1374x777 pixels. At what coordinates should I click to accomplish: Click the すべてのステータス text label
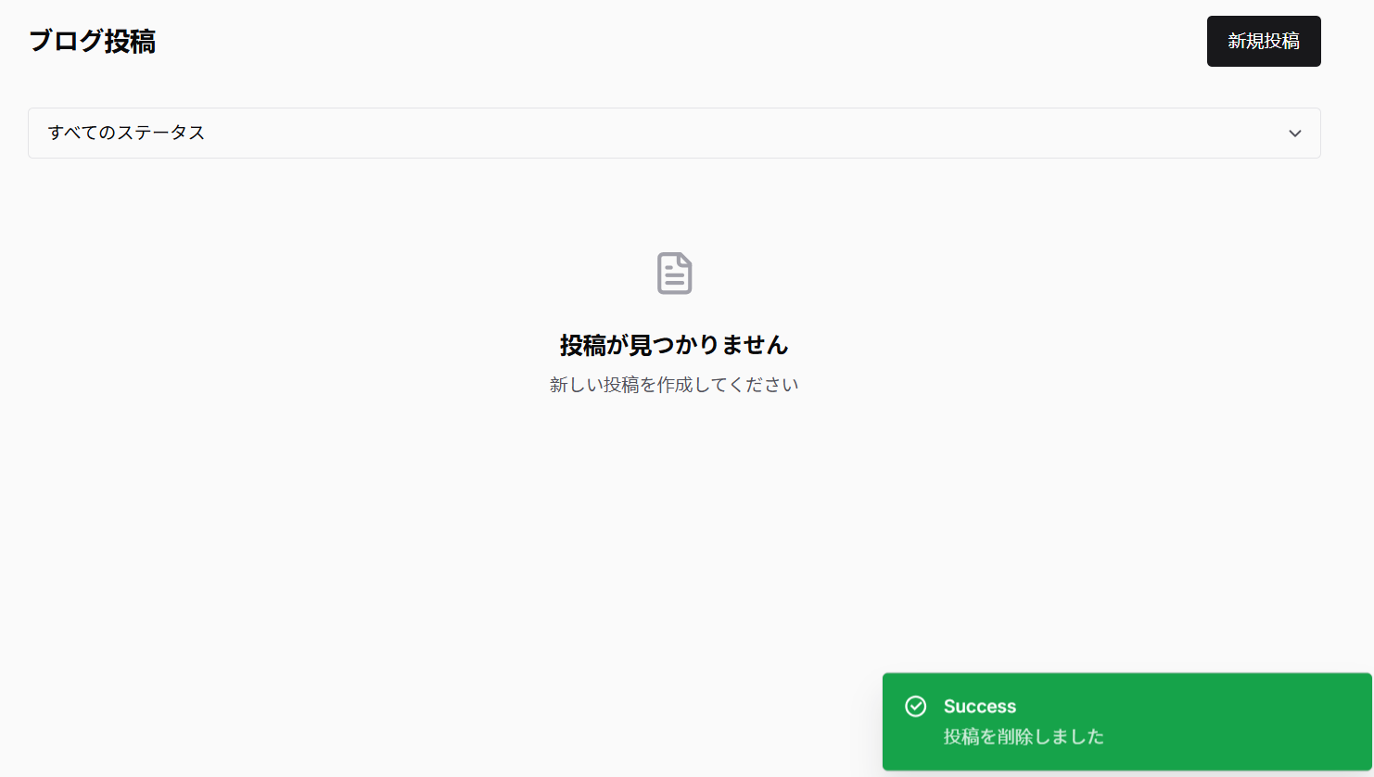tap(127, 133)
